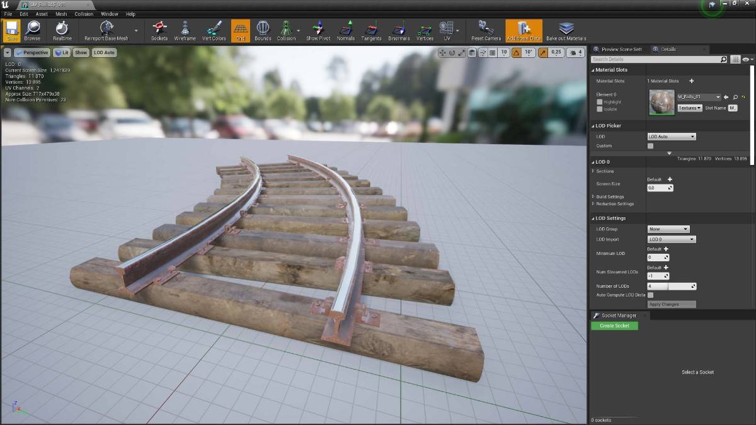Toggle scale snapping

(542, 53)
